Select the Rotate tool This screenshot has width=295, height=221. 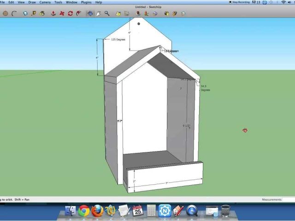tap(71, 14)
